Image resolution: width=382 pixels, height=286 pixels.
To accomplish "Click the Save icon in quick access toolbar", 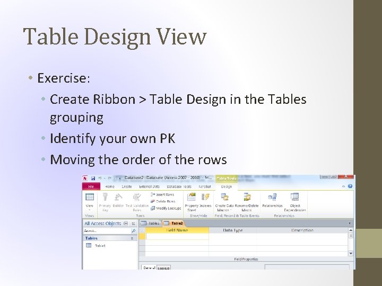I will [93, 178].
